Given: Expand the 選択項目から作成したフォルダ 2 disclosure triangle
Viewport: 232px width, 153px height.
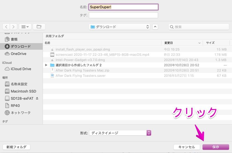Looking at the screenshot, I should click(46, 65).
